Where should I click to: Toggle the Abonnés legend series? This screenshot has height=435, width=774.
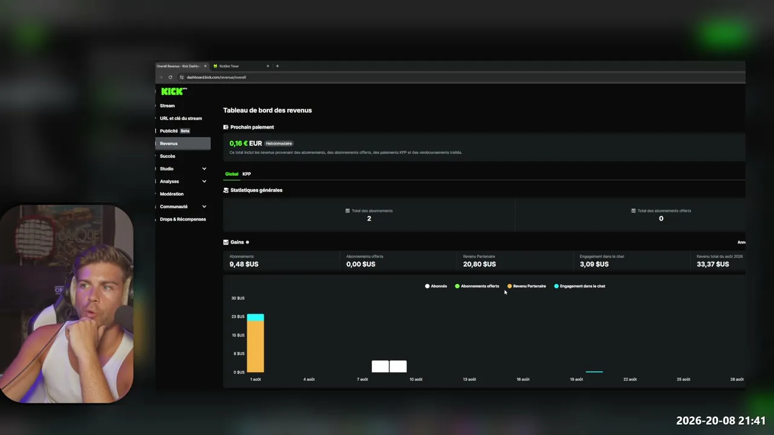coord(436,286)
